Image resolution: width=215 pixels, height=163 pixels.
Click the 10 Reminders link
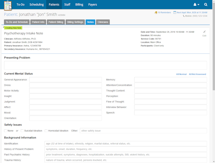[x=164, y=12]
